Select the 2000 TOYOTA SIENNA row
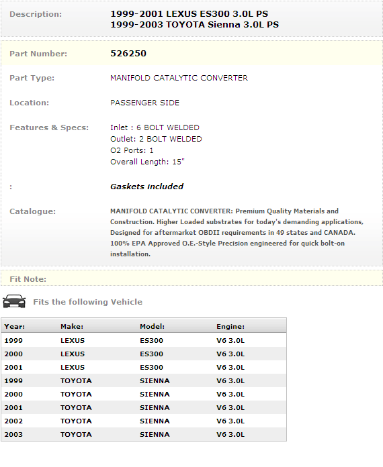The width and height of the screenshot is (383, 467). pos(144,394)
